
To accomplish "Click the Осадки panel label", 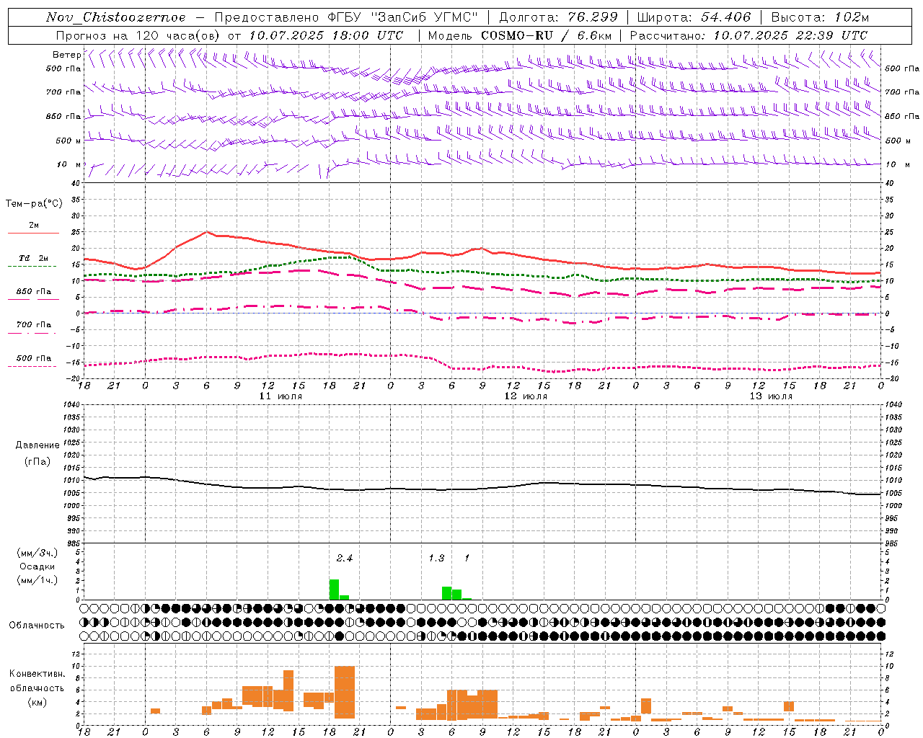I will click(37, 566).
